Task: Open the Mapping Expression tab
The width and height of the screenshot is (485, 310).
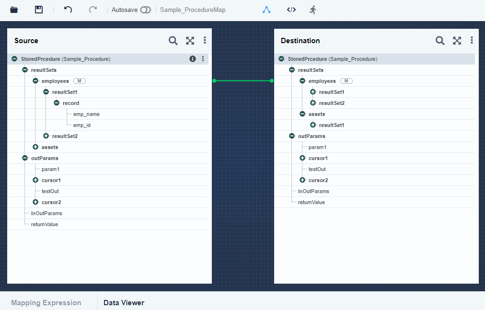Action: point(46,303)
